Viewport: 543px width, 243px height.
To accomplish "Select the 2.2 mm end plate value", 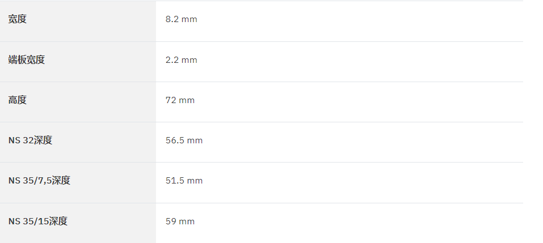I will coord(181,60).
